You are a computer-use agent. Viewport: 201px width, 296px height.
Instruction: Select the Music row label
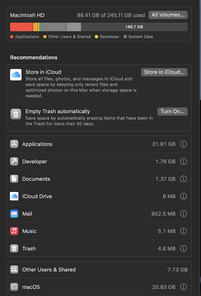coord(29,231)
